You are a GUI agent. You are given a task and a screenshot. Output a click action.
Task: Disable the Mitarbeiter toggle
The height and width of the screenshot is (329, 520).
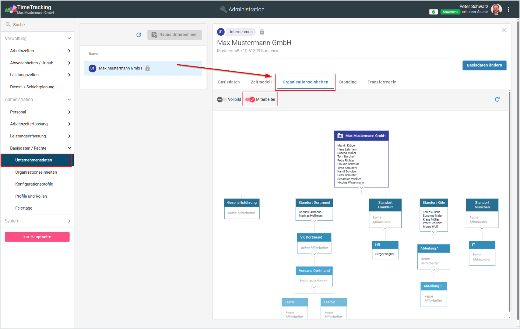pyautogui.click(x=250, y=99)
